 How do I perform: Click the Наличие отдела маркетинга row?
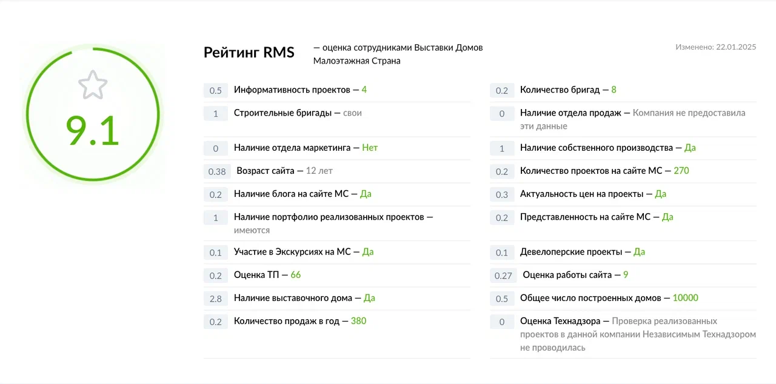337,148
